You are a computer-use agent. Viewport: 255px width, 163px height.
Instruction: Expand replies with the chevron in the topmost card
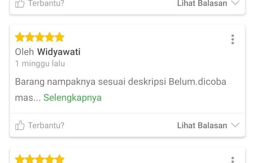[x=235, y=3]
